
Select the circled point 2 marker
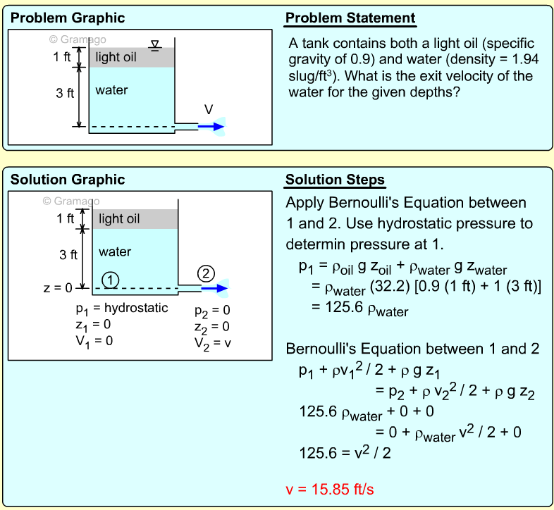(204, 273)
